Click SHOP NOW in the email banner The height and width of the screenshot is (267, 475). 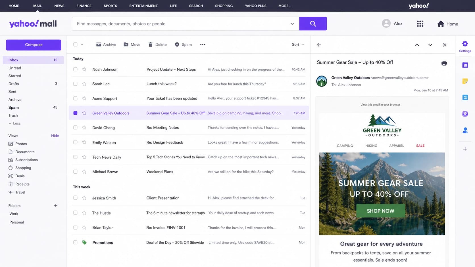click(380, 211)
